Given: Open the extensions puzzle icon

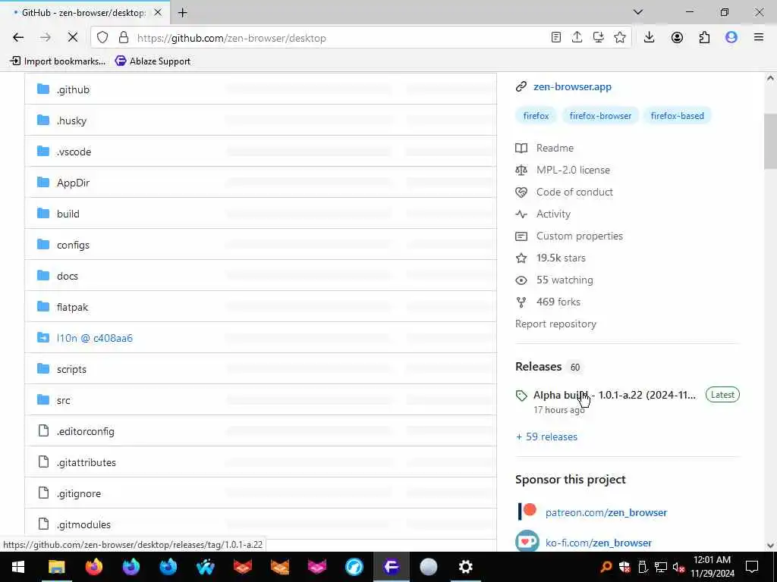Looking at the screenshot, I should point(704,38).
